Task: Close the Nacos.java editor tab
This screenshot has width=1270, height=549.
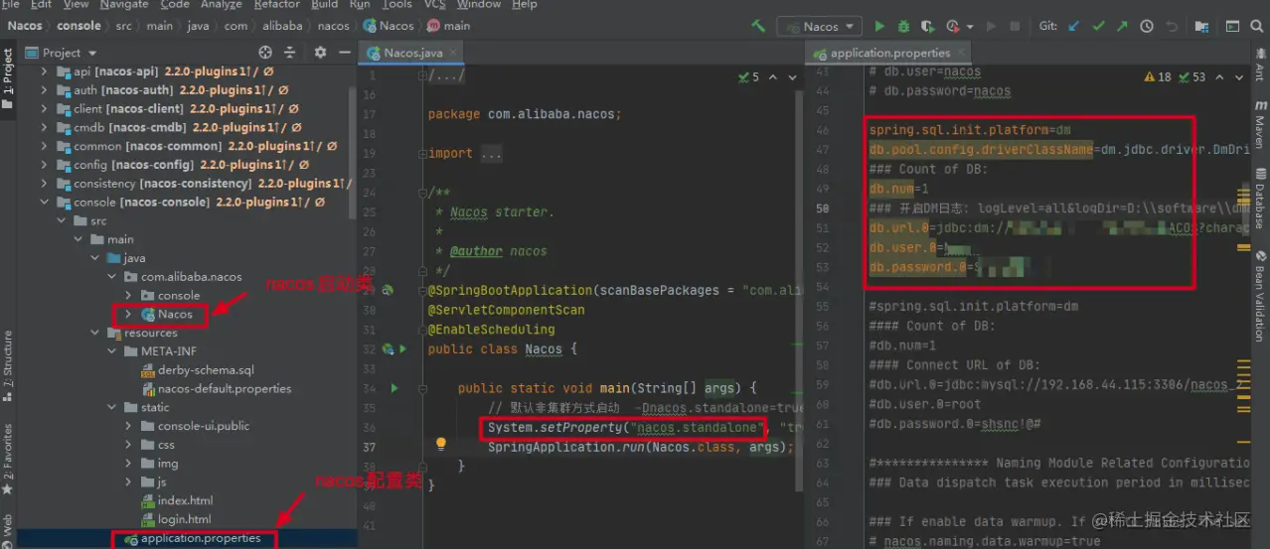Action: [453, 54]
